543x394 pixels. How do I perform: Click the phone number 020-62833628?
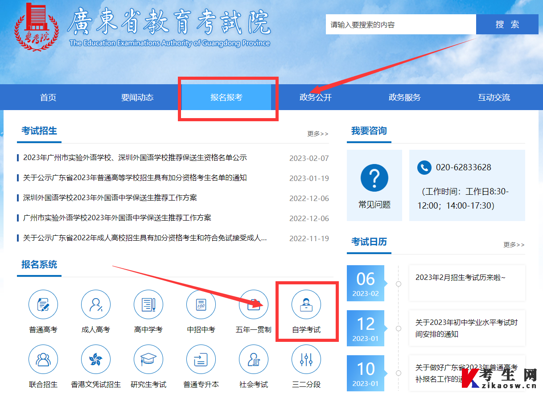pos(464,168)
